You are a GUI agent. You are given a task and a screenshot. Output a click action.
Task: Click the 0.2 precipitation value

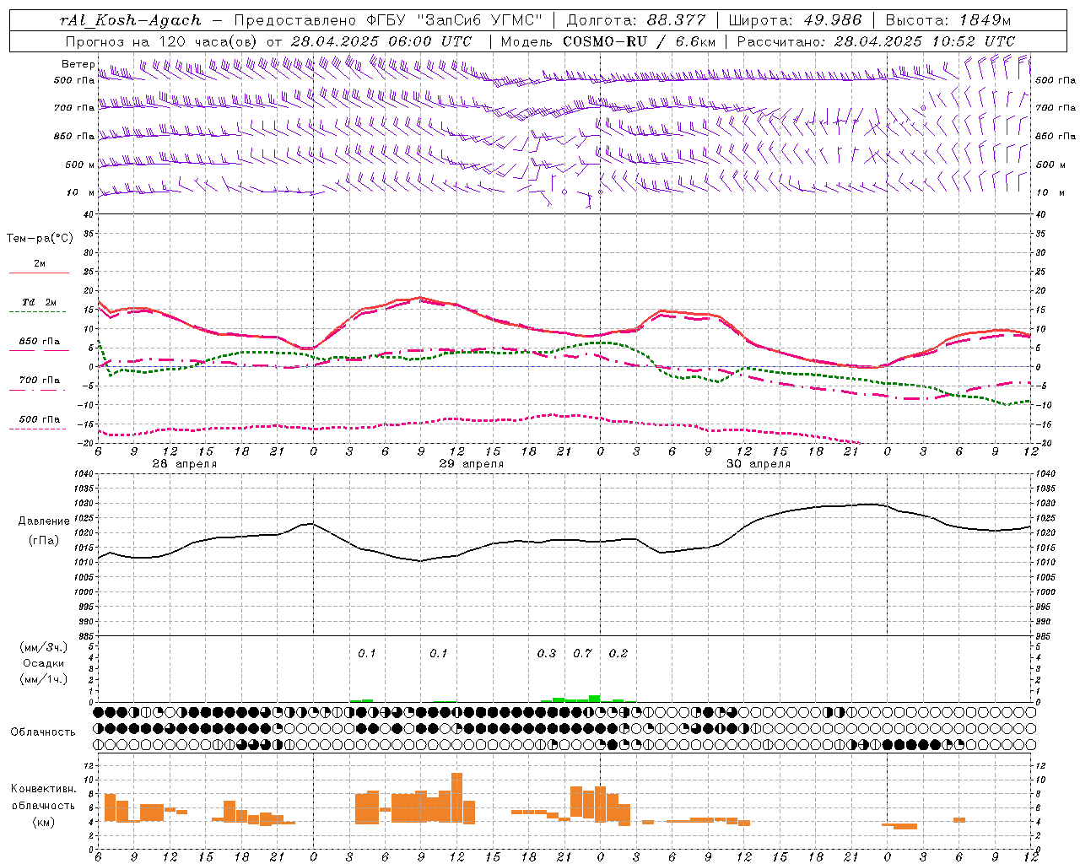pos(618,654)
